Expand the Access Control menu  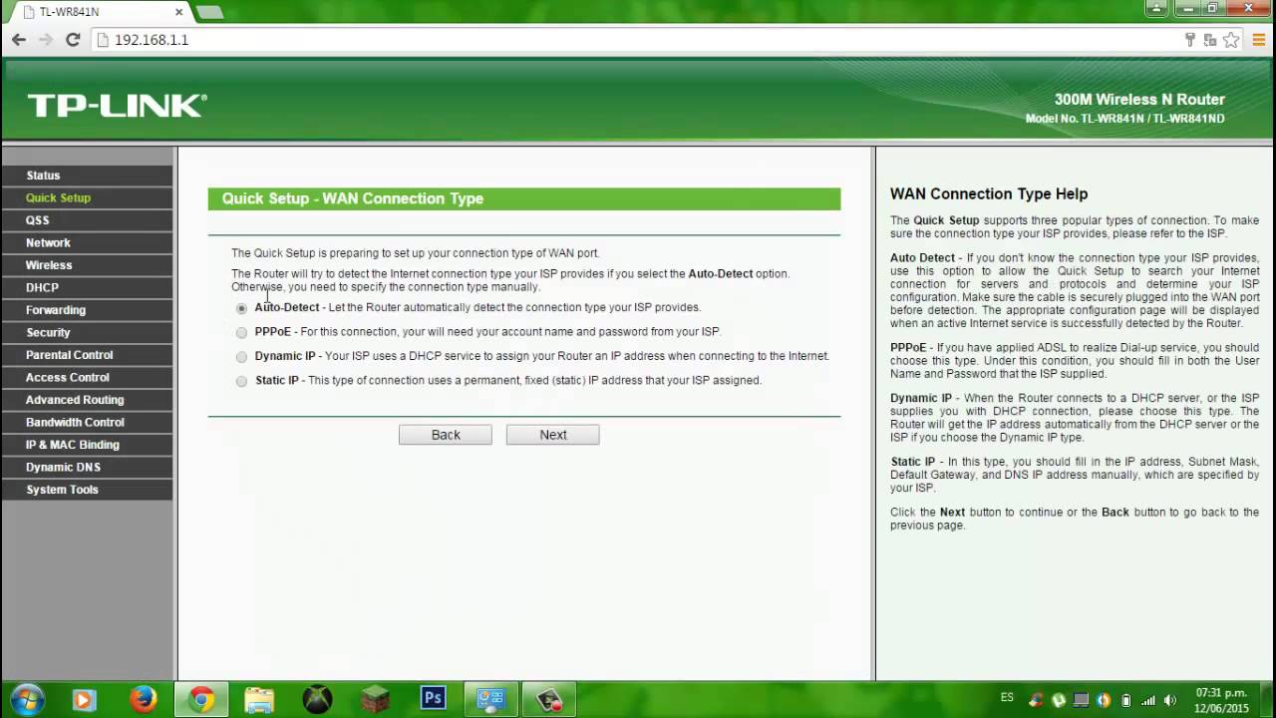pyautogui.click(x=87, y=377)
